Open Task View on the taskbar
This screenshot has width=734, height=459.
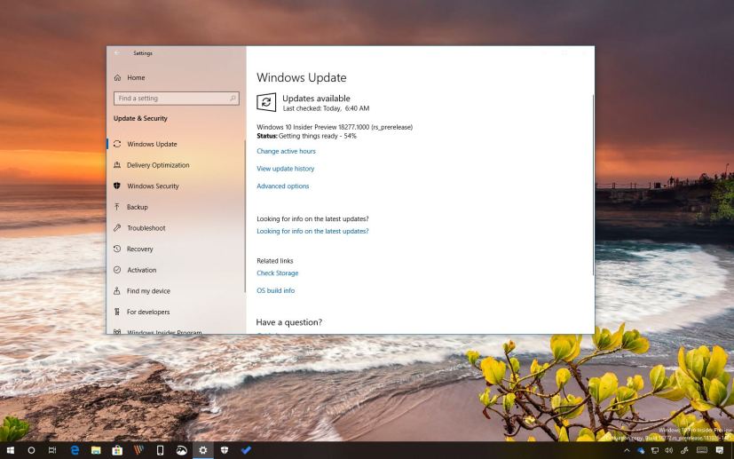coord(52,450)
